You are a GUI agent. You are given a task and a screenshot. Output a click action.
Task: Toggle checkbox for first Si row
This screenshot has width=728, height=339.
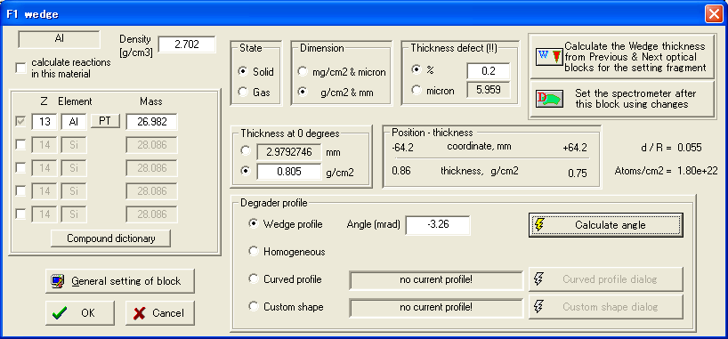[20, 145]
